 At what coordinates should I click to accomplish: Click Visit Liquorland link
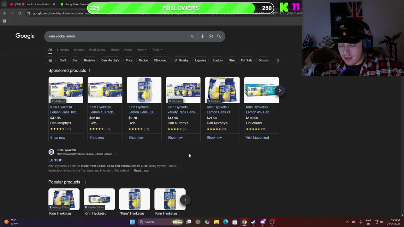tap(257, 137)
